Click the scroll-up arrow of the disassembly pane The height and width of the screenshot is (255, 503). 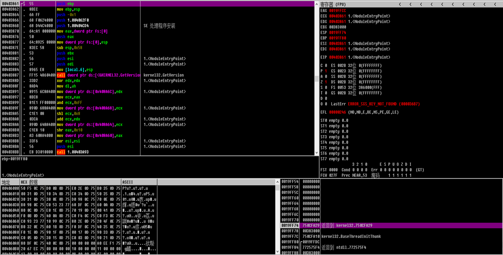pyautogui.click(x=316, y=4)
